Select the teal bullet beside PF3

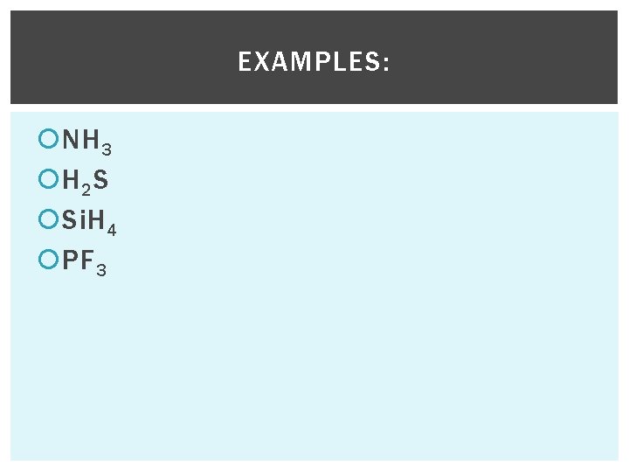pyautogui.click(x=49, y=259)
